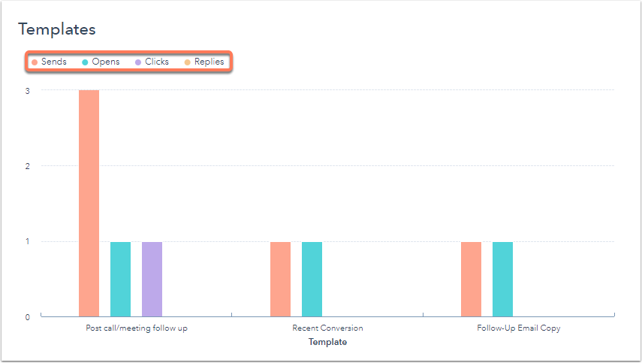
Task: Hide the Opens series via legend label
Action: (x=106, y=62)
